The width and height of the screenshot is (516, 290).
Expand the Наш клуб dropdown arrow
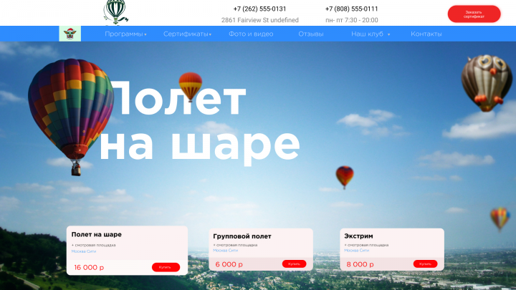388,34
